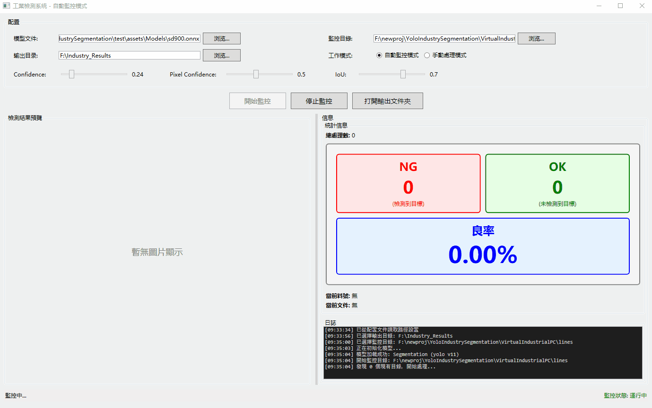Click the green OK counter card
This screenshot has height=408, width=652.
click(x=557, y=183)
